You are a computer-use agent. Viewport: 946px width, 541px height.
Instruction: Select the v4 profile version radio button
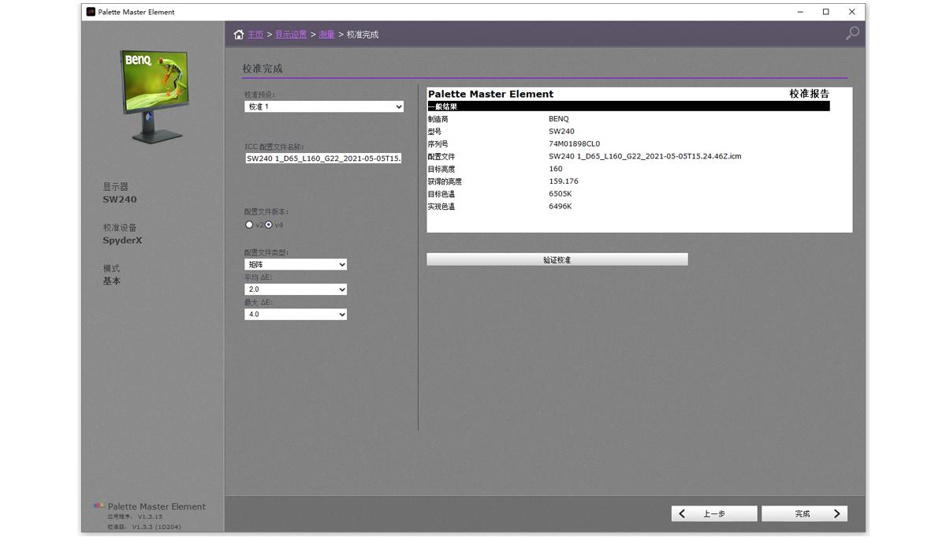coord(269,225)
